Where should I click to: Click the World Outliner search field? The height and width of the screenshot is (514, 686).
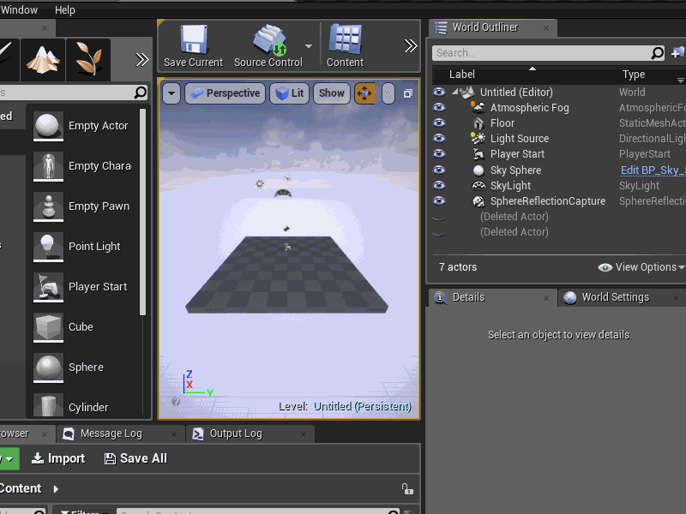[540, 52]
